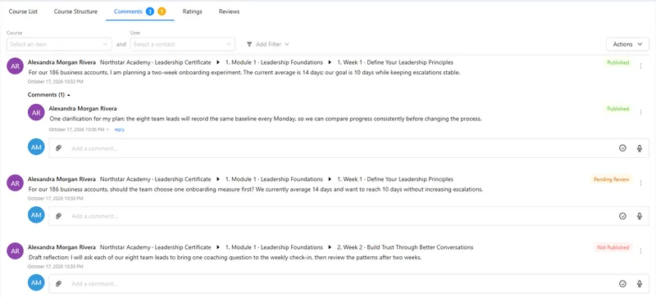This screenshot has width=656, height=298.
Task: Open the Course filter dropdown
Action: 59,44
